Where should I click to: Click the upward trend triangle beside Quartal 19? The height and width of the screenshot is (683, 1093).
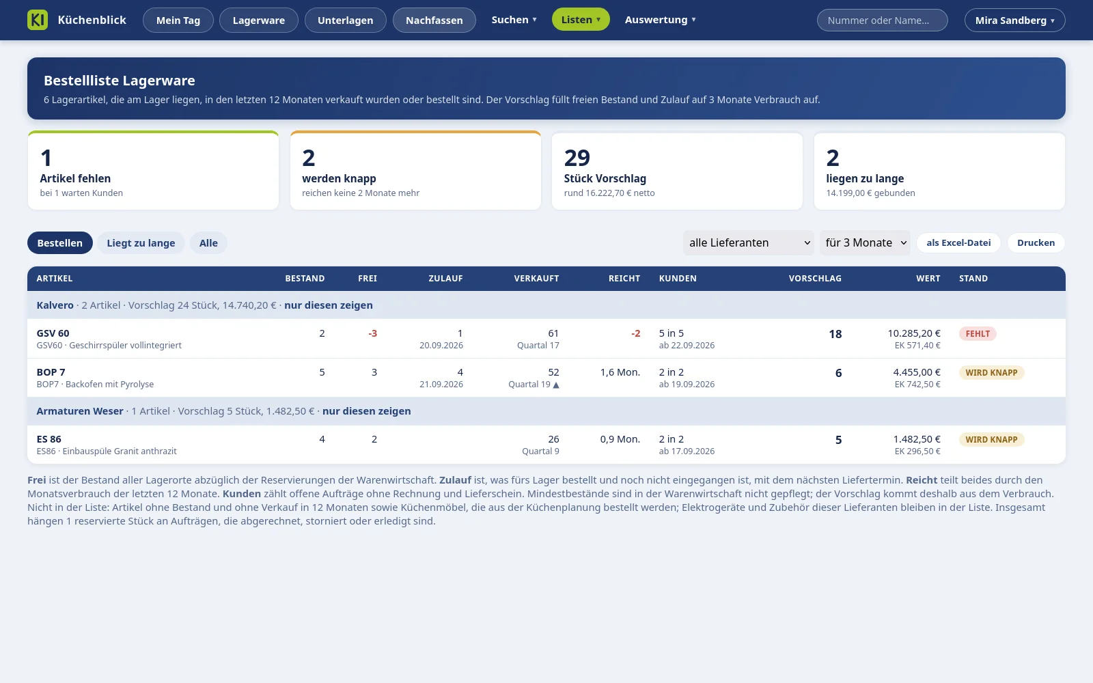pos(556,385)
